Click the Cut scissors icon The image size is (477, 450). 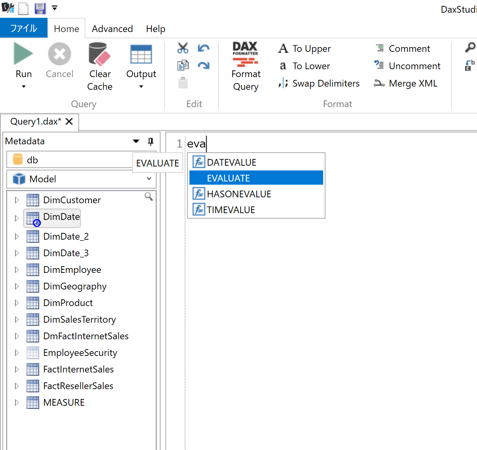tap(183, 48)
